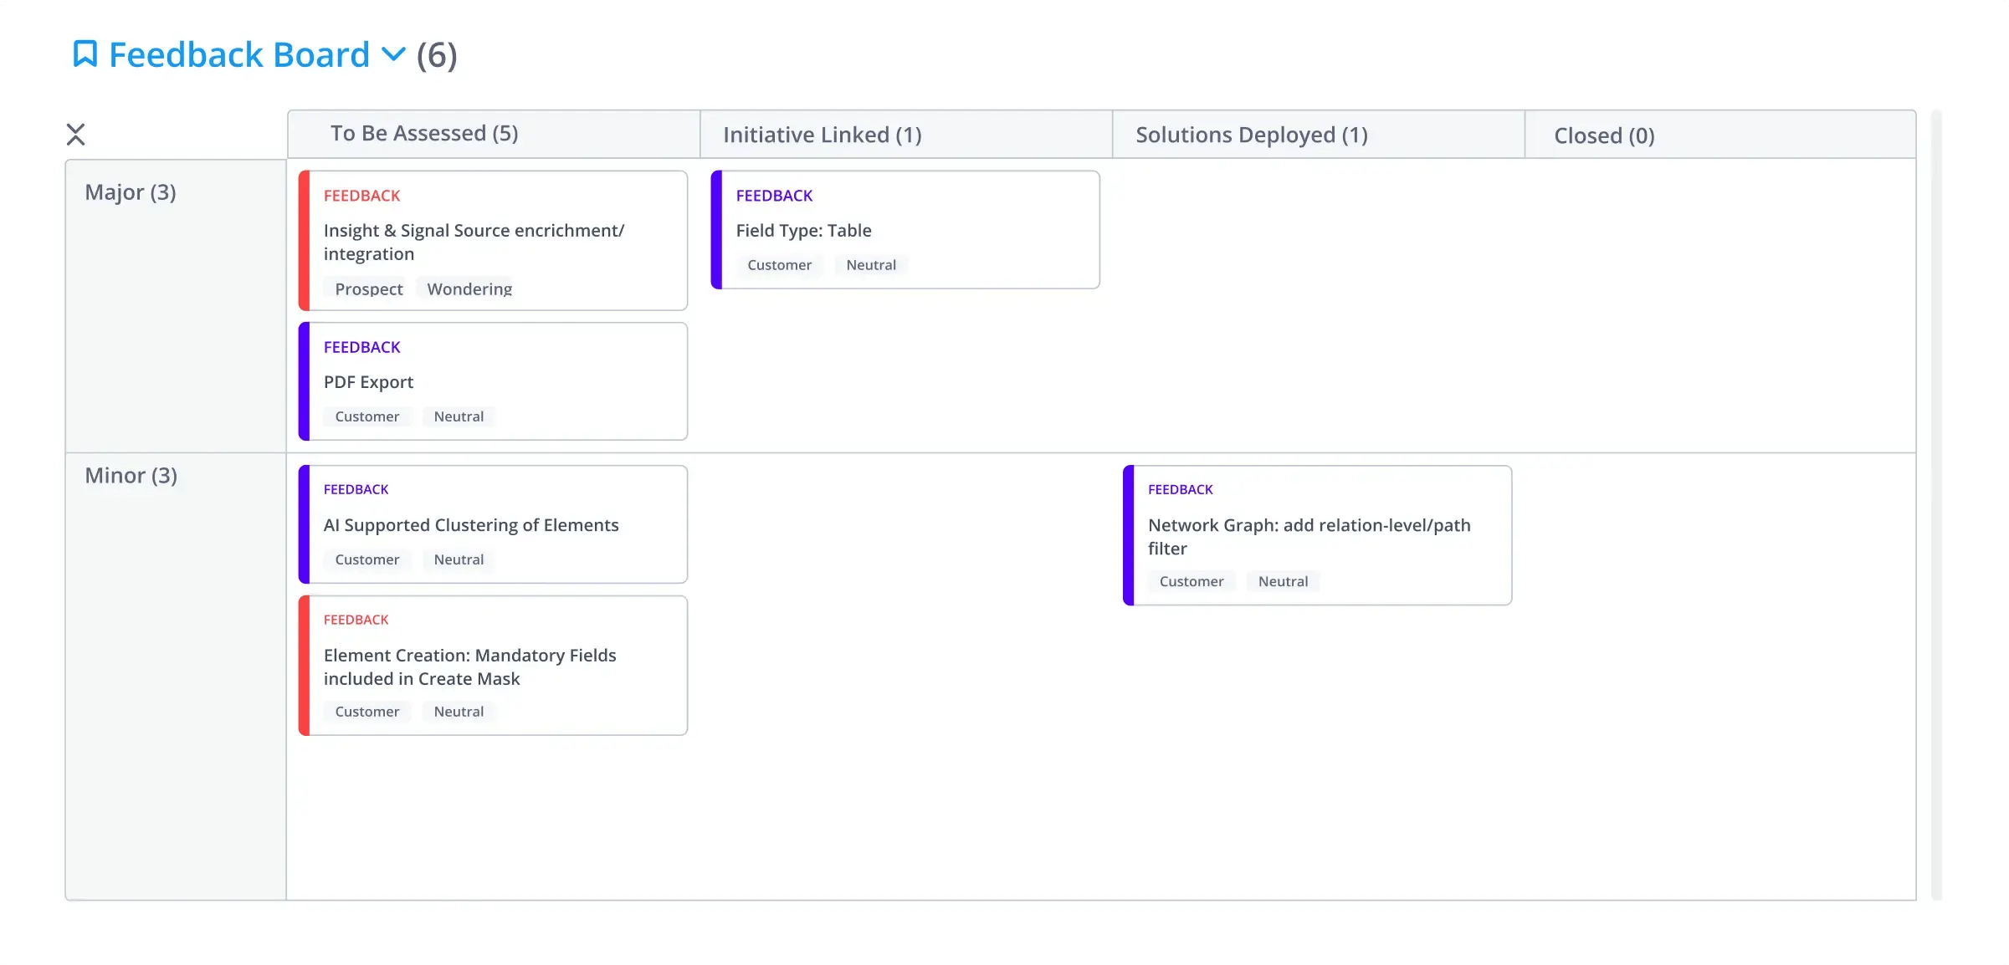Click the Prospect tag on the Insight card
2009x965 pixels.
coord(368,288)
